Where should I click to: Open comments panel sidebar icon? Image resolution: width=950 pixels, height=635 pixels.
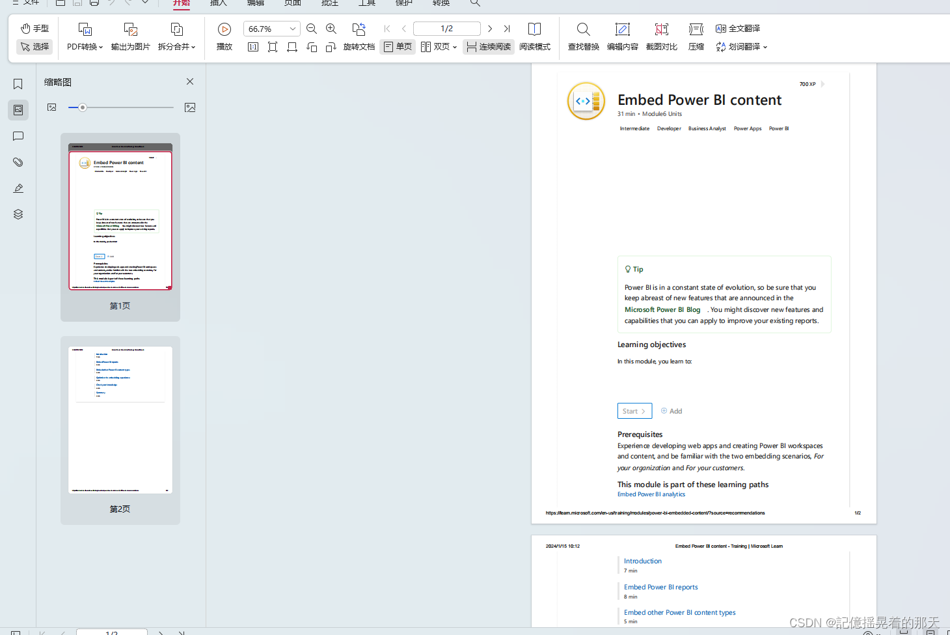pos(18,136)
